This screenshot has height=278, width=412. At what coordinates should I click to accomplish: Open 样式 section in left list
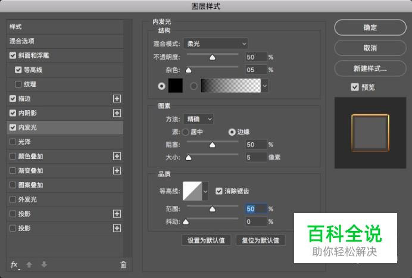(65, 27)
